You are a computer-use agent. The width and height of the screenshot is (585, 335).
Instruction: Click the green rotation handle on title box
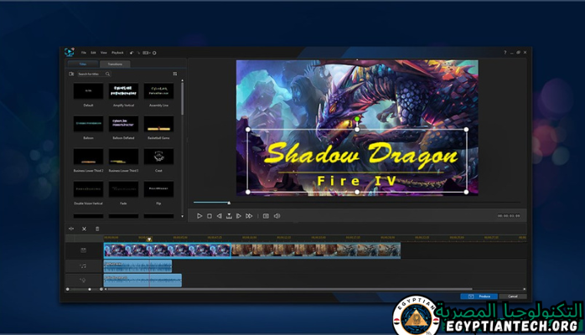click(x=357, y=119)
